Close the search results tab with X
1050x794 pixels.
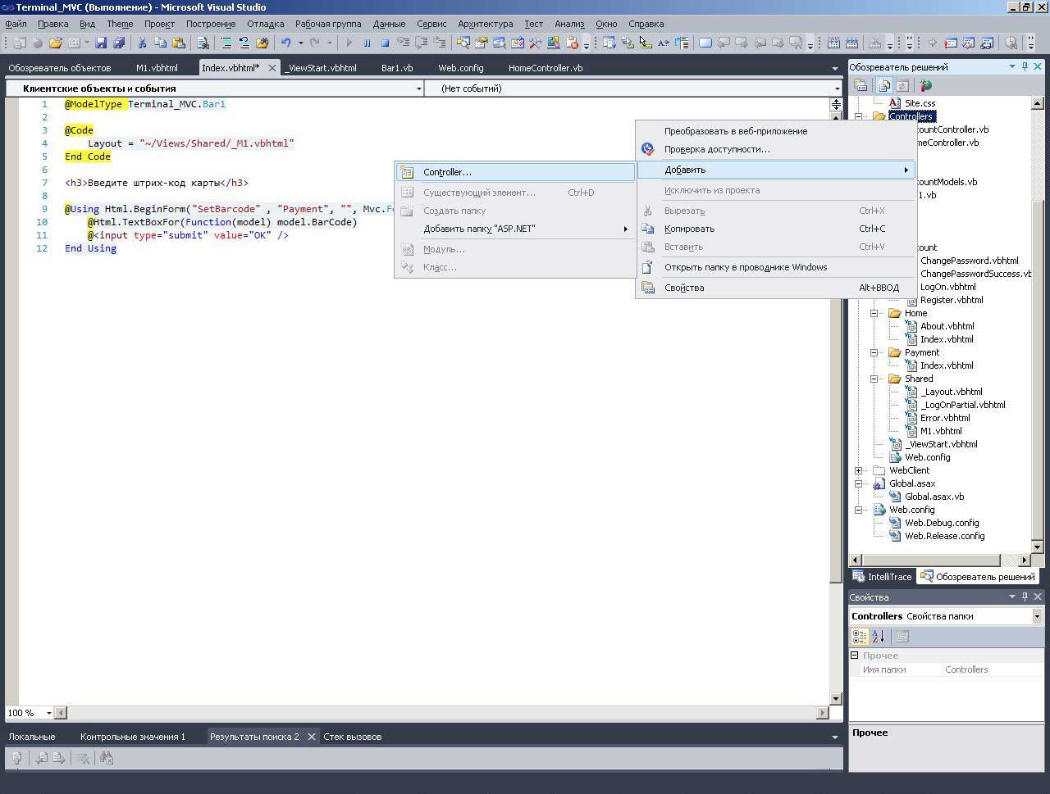(x=311, y=737)
